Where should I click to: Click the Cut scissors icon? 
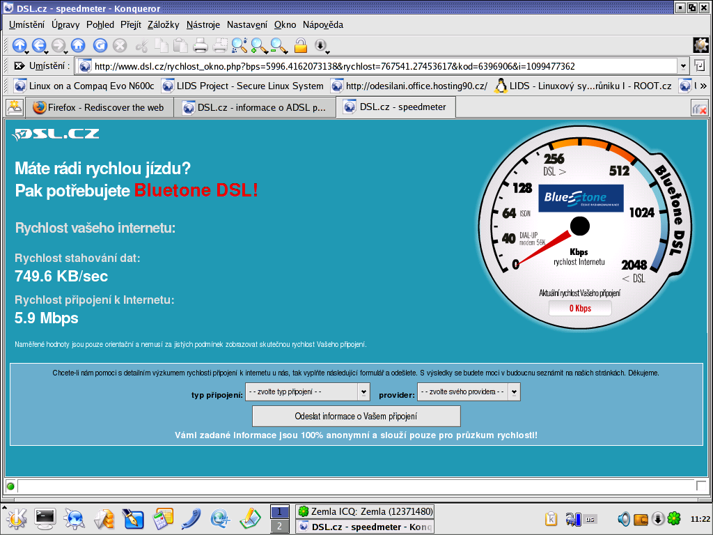142,45
